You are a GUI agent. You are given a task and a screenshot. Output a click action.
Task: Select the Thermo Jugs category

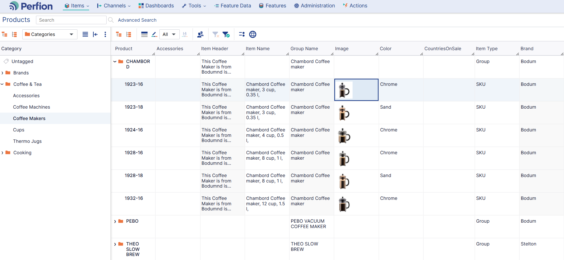coord(27,141)
